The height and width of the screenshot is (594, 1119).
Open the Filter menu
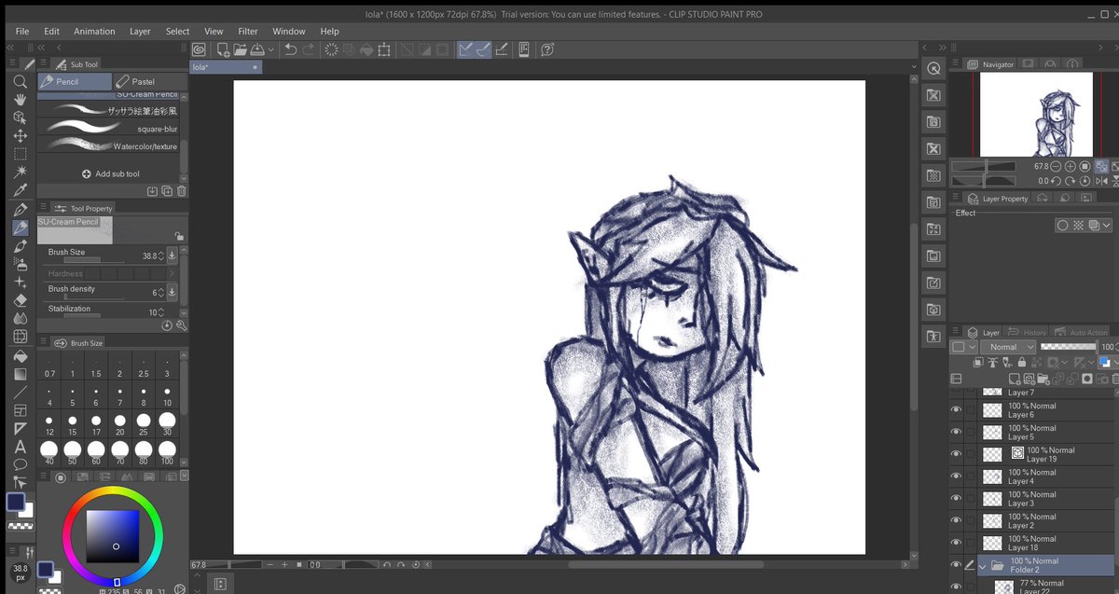coord(247,31)
